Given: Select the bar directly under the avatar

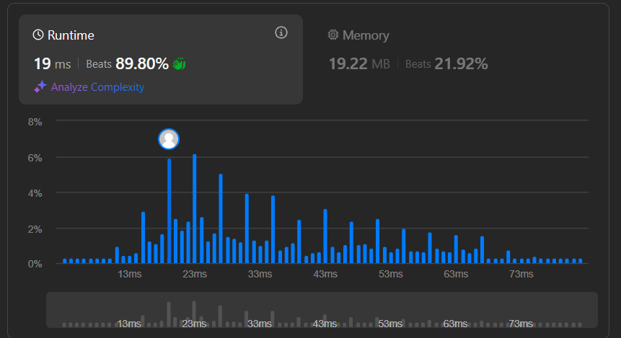Looking at the screenshot, I should click(x=169, y=211).
